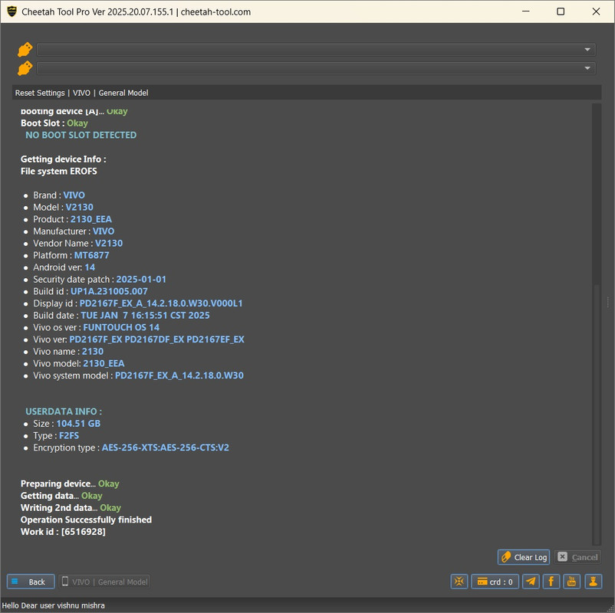Click the orange USB icon beside the upper combo box
615x613 pixels.
25,50
